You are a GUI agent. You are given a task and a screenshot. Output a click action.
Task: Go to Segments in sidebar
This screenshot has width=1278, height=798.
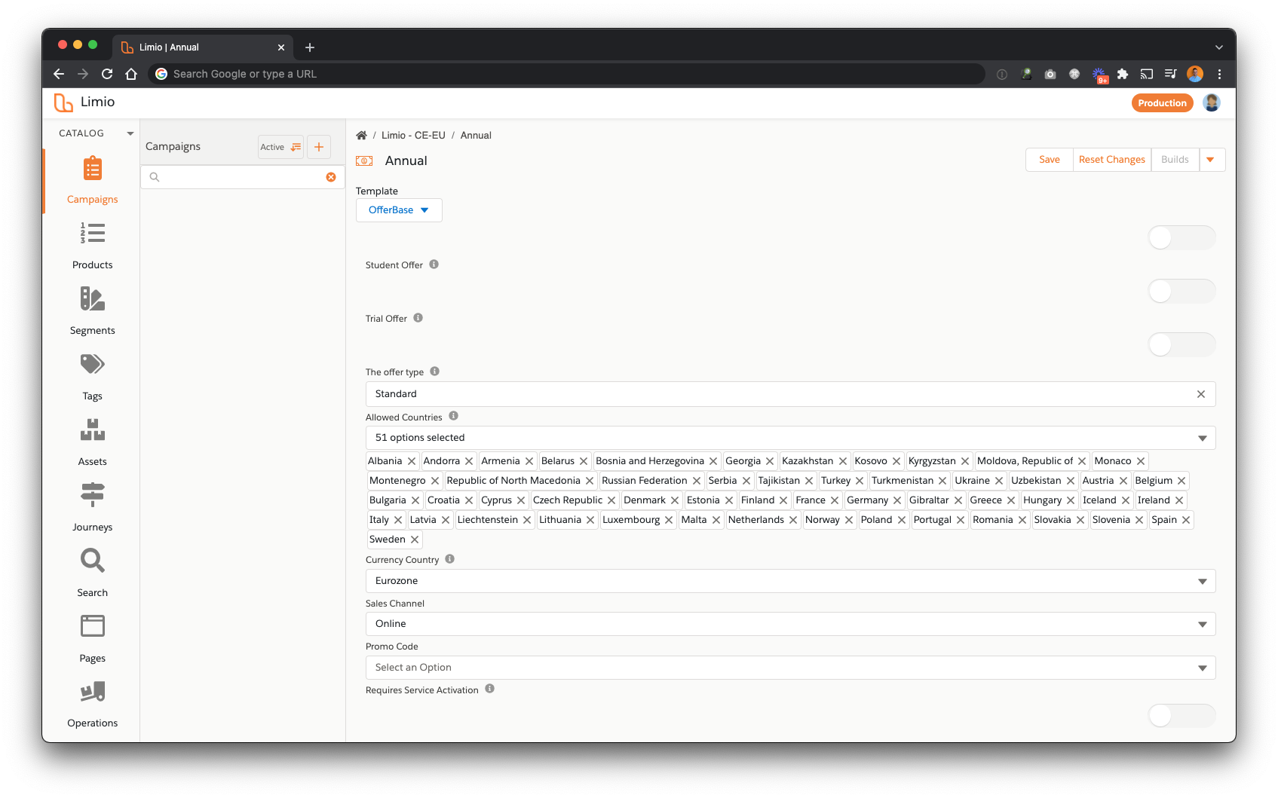click(92, 311)
